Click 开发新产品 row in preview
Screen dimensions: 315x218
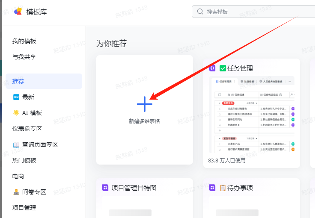(234, 144)
